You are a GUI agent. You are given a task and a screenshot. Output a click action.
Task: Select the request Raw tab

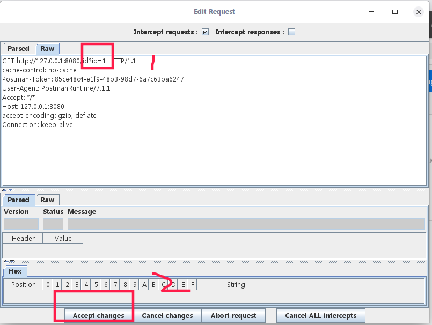[x=48, y=49]
